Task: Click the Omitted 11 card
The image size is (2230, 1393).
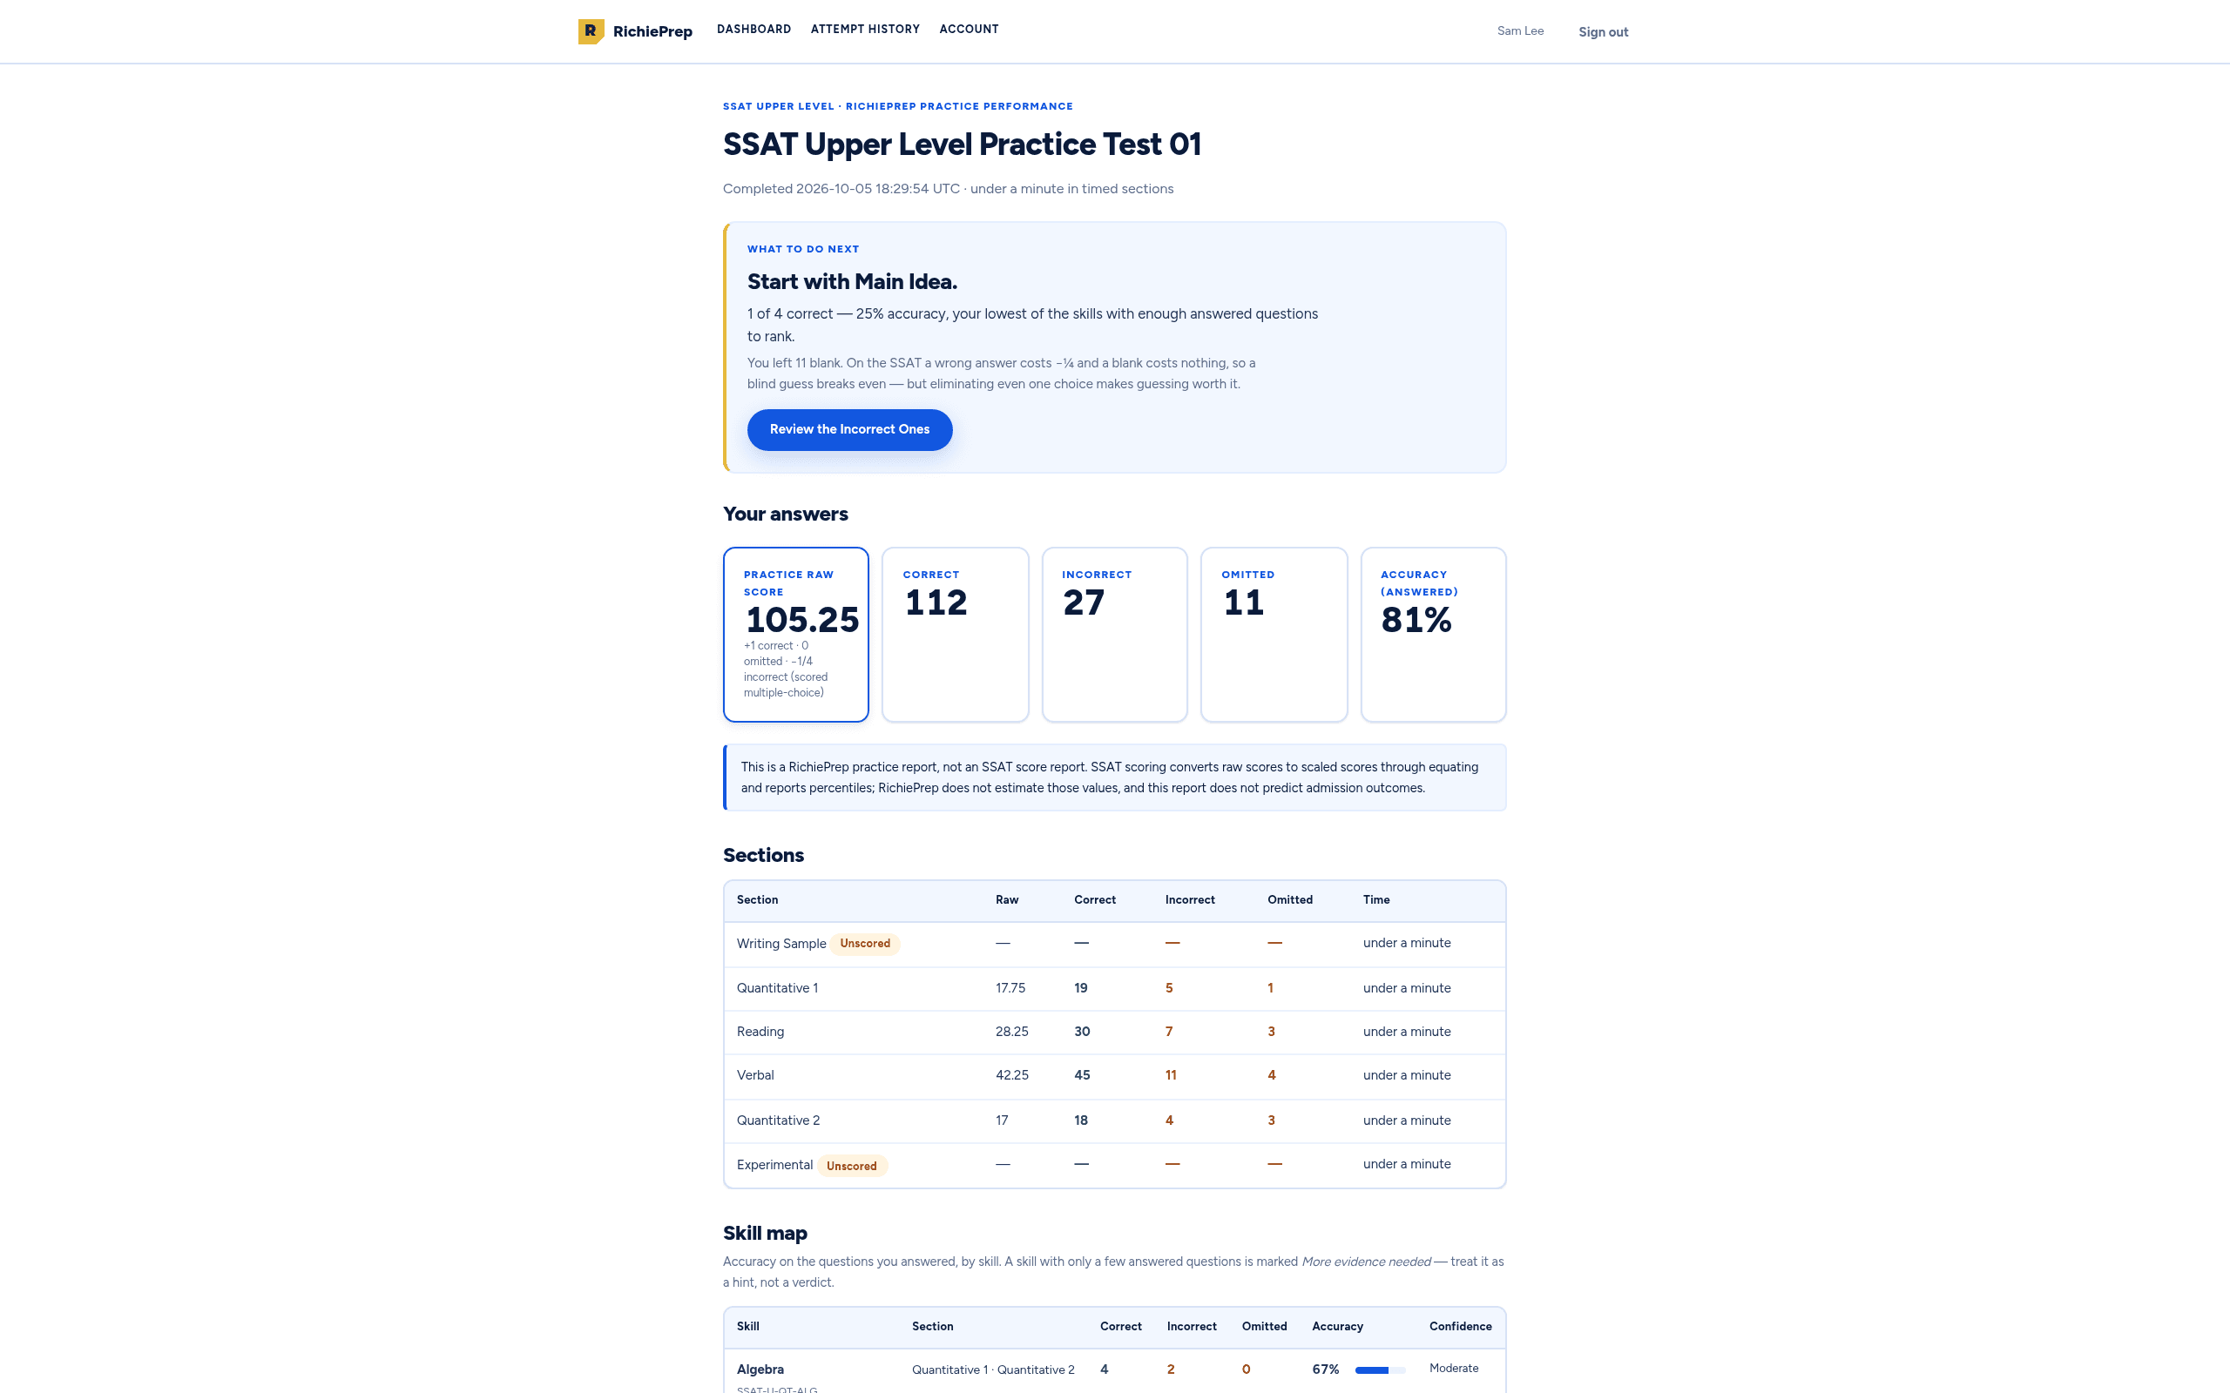Action: coord(1274,635)
